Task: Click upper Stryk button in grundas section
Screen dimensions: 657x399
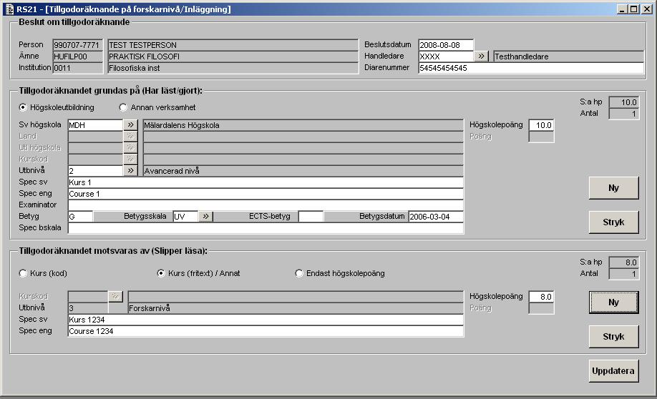Action: pyautogui.click(x=614, y=222)
